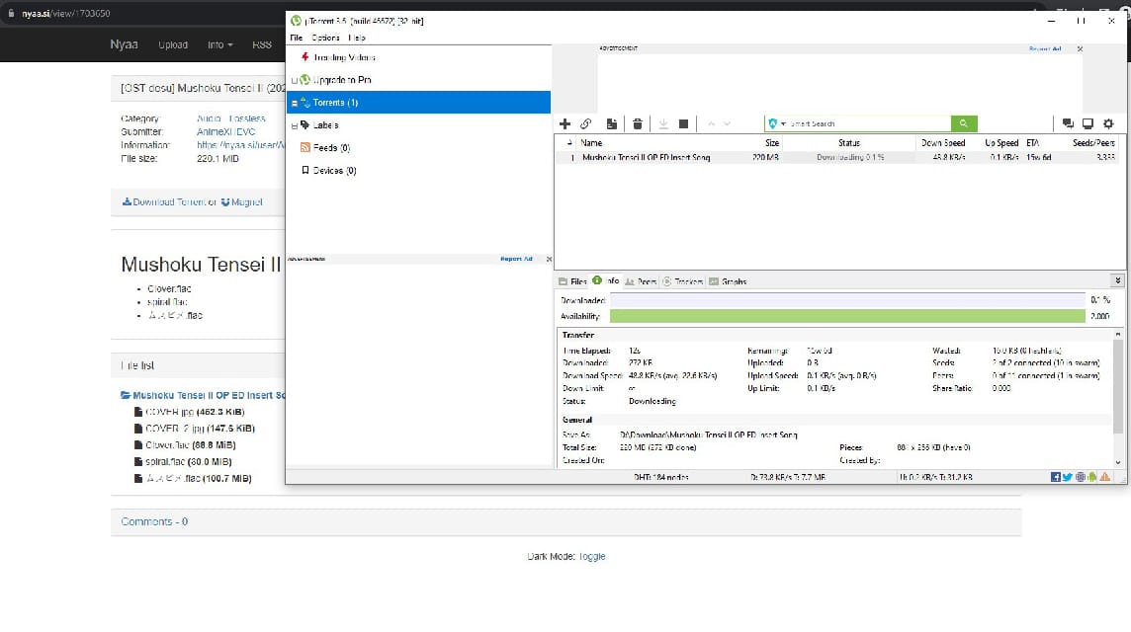Sort torrents by the Name column header

591,142
